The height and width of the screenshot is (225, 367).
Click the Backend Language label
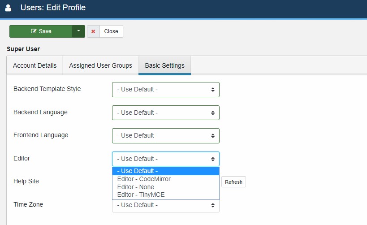(x=40, y=112)
